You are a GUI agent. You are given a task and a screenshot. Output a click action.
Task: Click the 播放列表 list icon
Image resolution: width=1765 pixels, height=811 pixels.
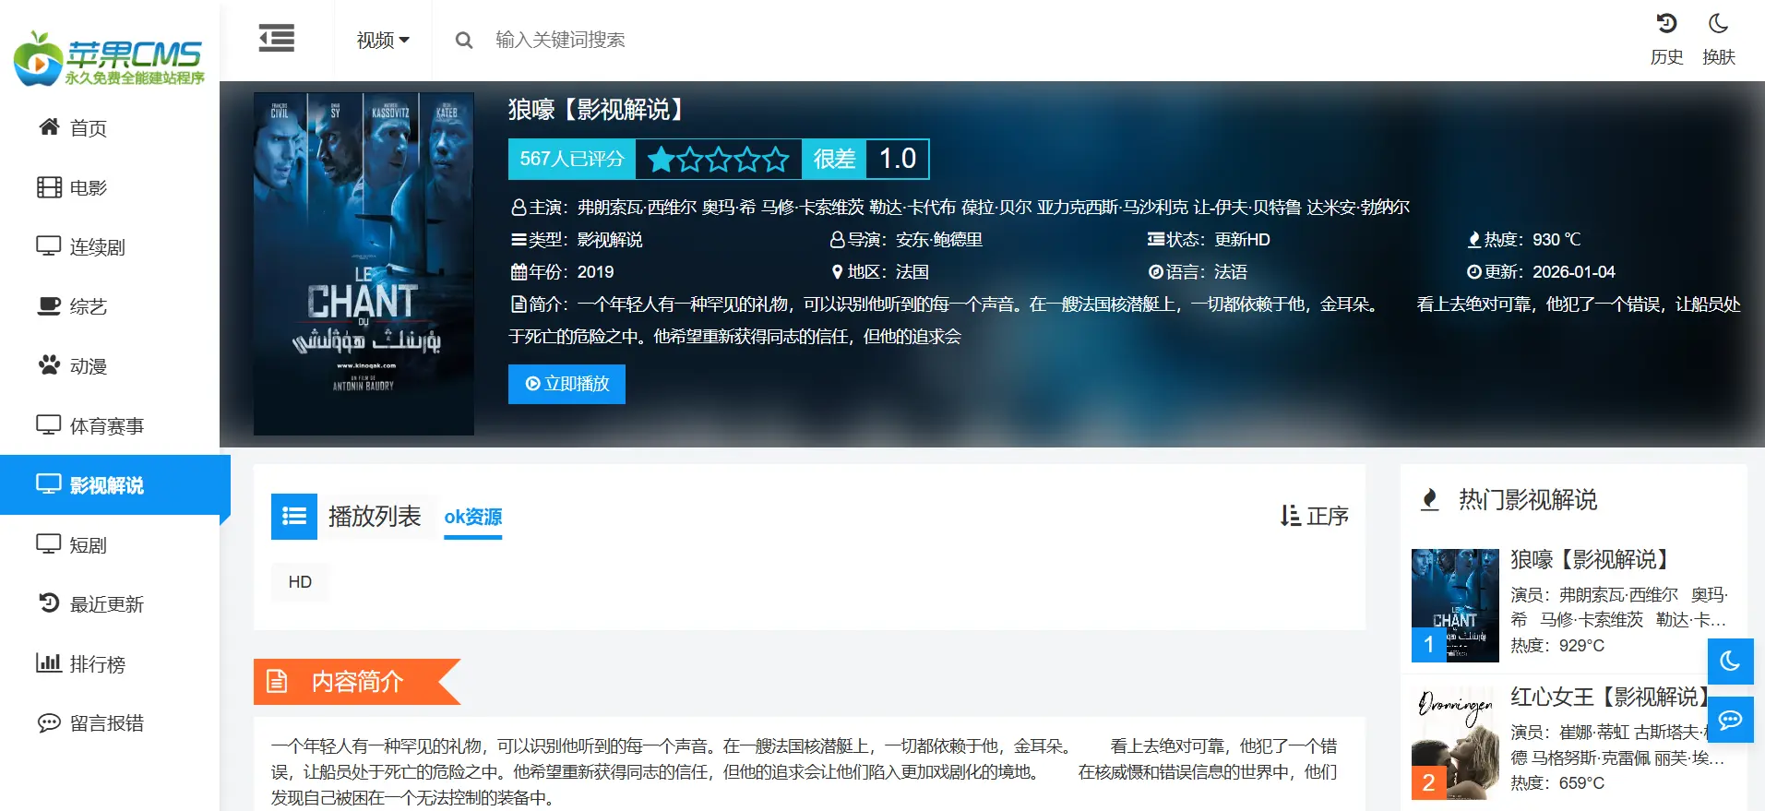coord(294,516)
